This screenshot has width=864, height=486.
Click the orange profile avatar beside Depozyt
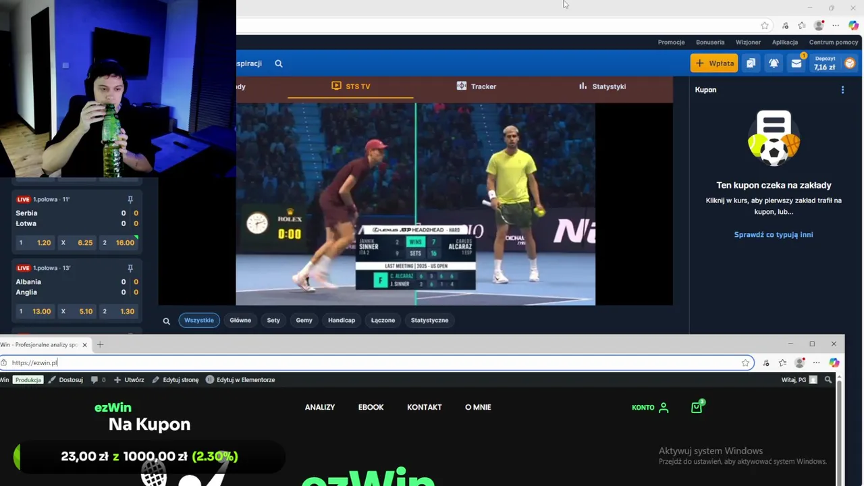coord(850,63)
